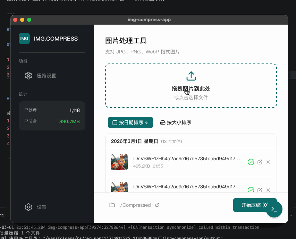Click the first file's thumbnail image
This screenshot has width=296, height=239.
[x=119, y=162]
